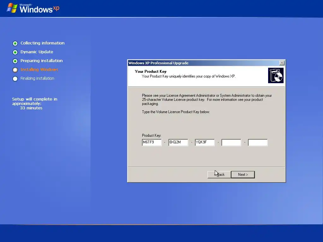Focus the third product key field with YQK9F
323x242 pixels.
tap(205, 142)
